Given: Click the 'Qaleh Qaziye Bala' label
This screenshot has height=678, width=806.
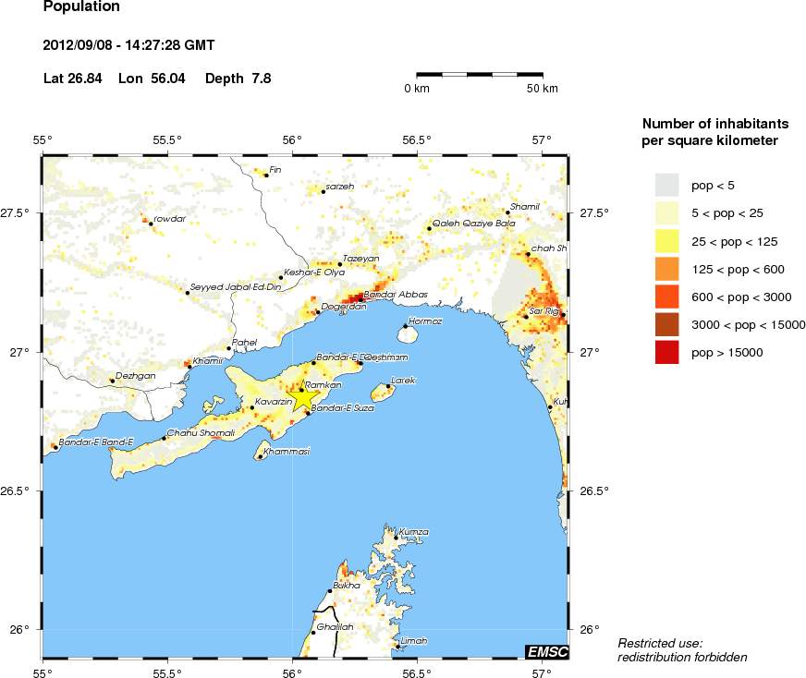Looking at the screenshot, I should click(473, 224).
